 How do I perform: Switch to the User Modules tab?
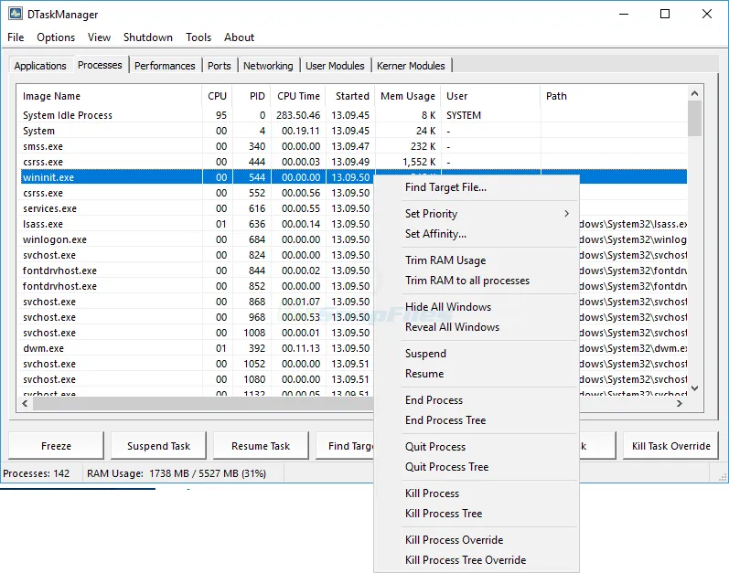pyautogui.click(x=335, y=66)
